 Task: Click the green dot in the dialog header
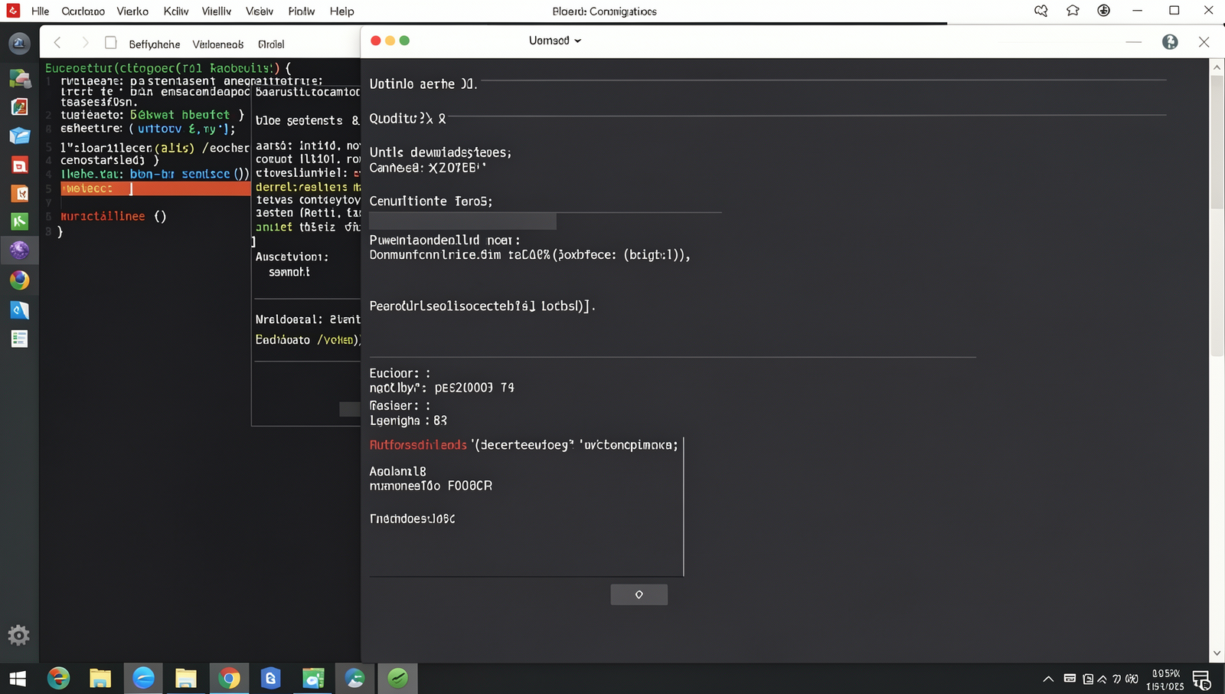[x=404, y=41]
